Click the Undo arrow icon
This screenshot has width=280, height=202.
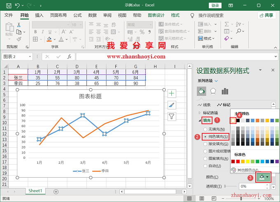17,5
